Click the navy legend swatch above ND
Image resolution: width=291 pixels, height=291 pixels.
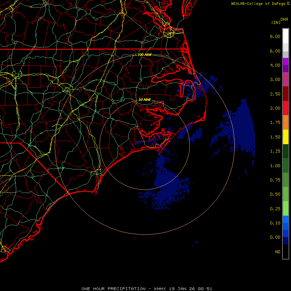pyautogui.click(x=286, y=241)
